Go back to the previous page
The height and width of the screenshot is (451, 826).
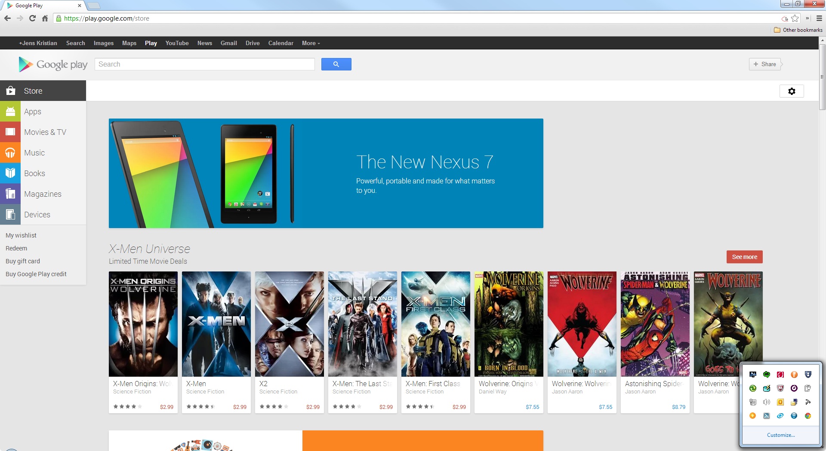7,18
